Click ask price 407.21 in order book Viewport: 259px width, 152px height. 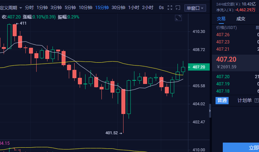tap(223, 49)
